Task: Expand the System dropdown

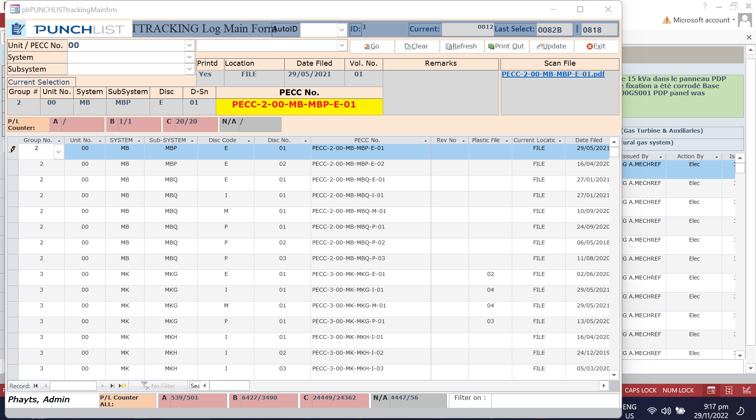Action: (x=189, y=57)
